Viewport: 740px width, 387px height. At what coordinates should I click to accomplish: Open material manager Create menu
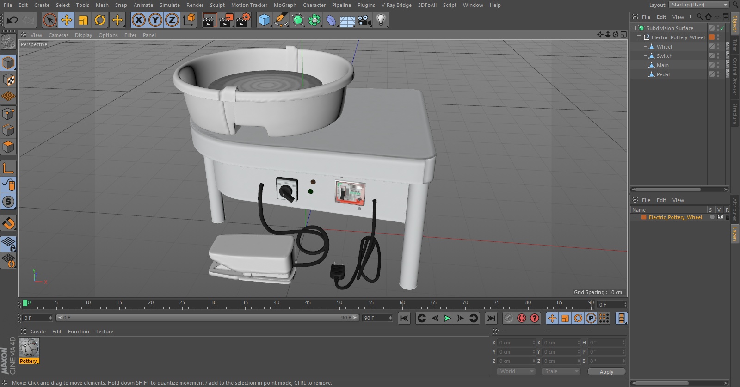pos(38,332)
